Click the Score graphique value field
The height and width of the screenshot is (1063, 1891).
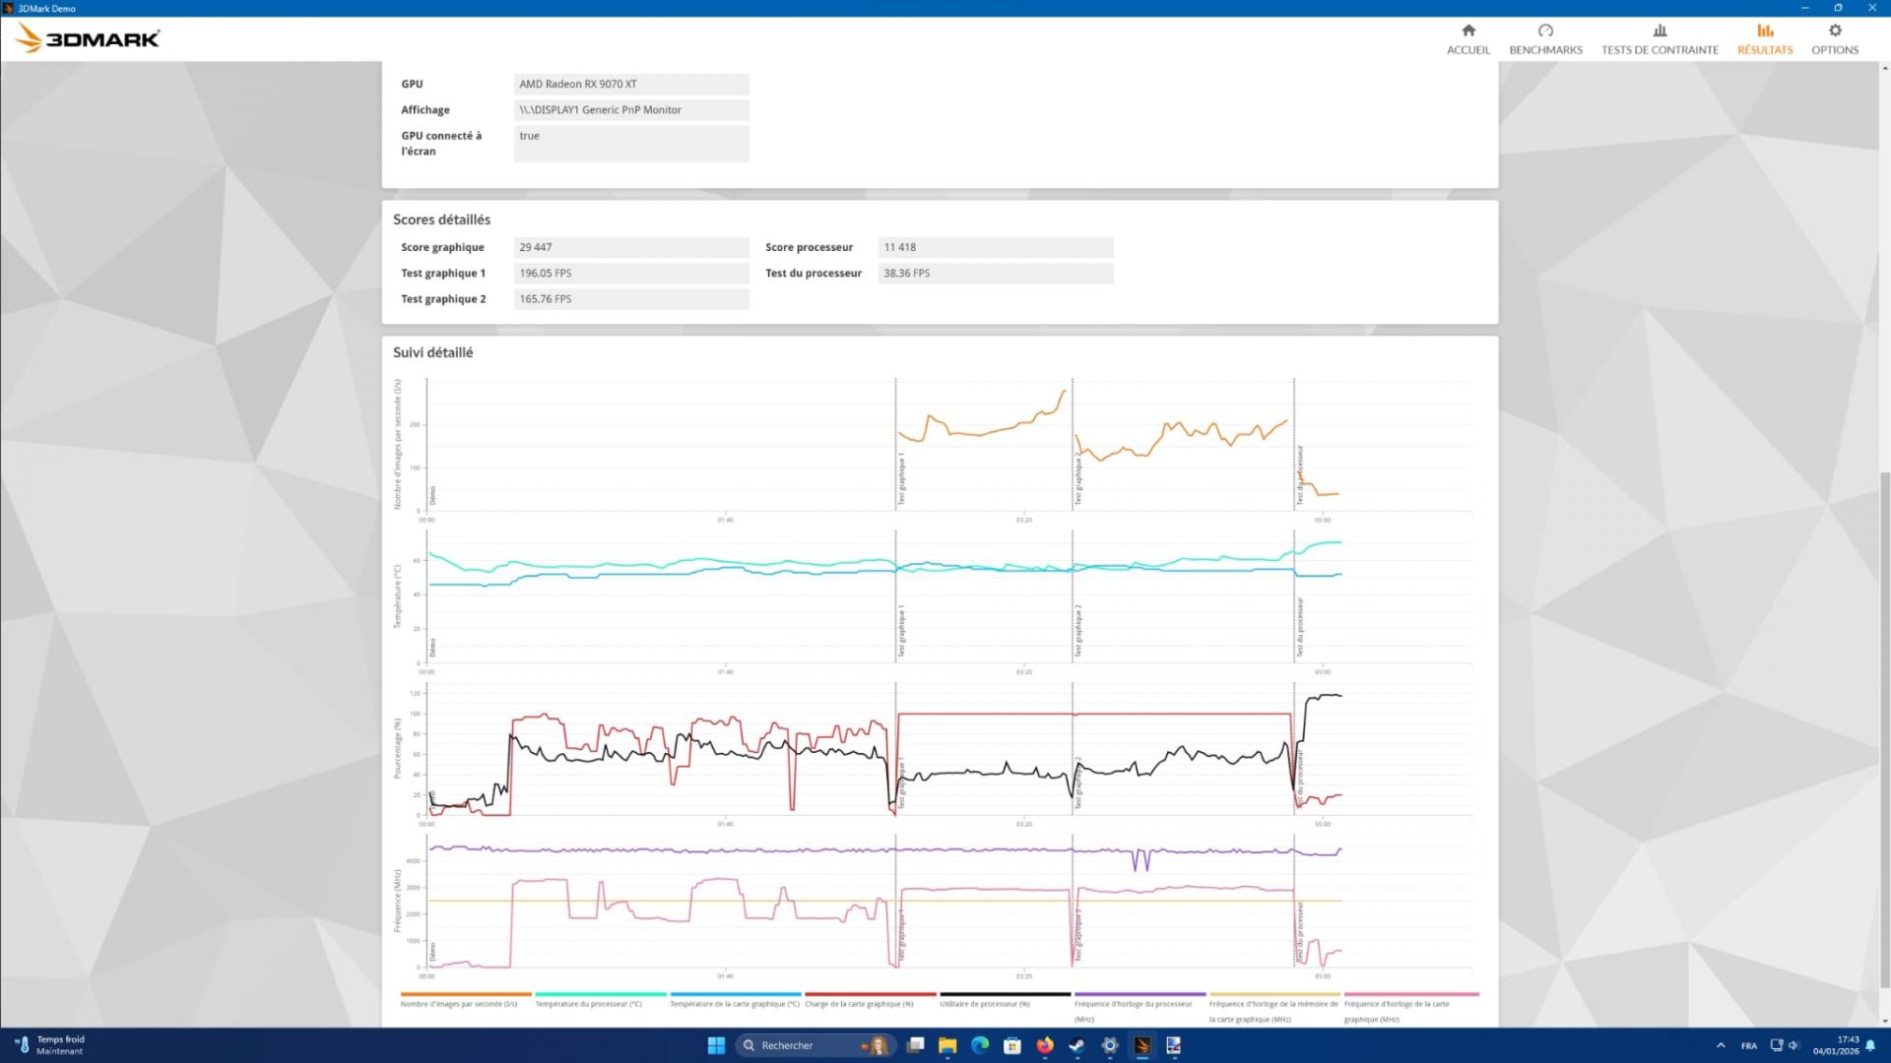coord(630,248)
